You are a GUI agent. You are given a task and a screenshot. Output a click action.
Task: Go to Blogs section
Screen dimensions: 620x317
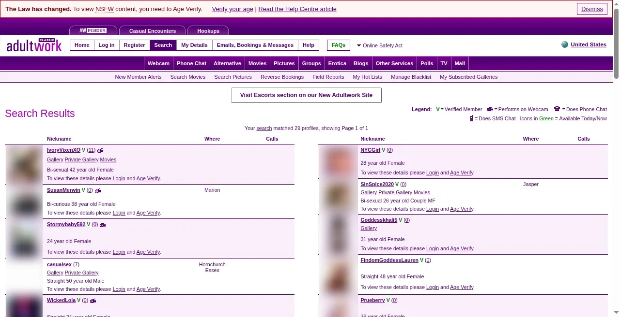coord(361,63)
